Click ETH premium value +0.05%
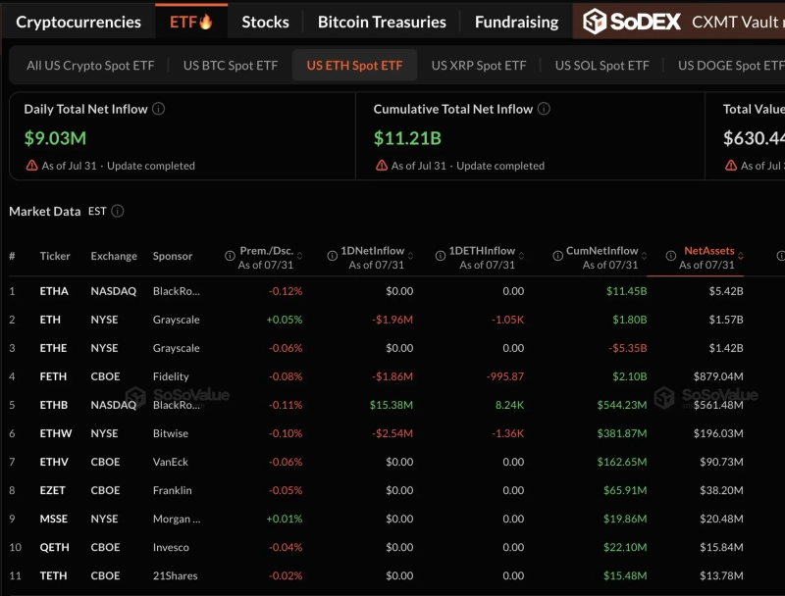785x596 pixels. (x=285, y=320)
